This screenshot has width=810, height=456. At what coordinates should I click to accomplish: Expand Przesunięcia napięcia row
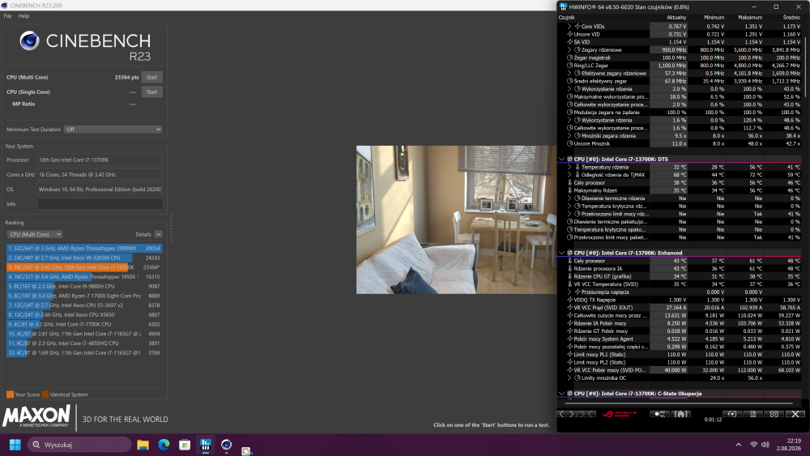click(569, 292)
